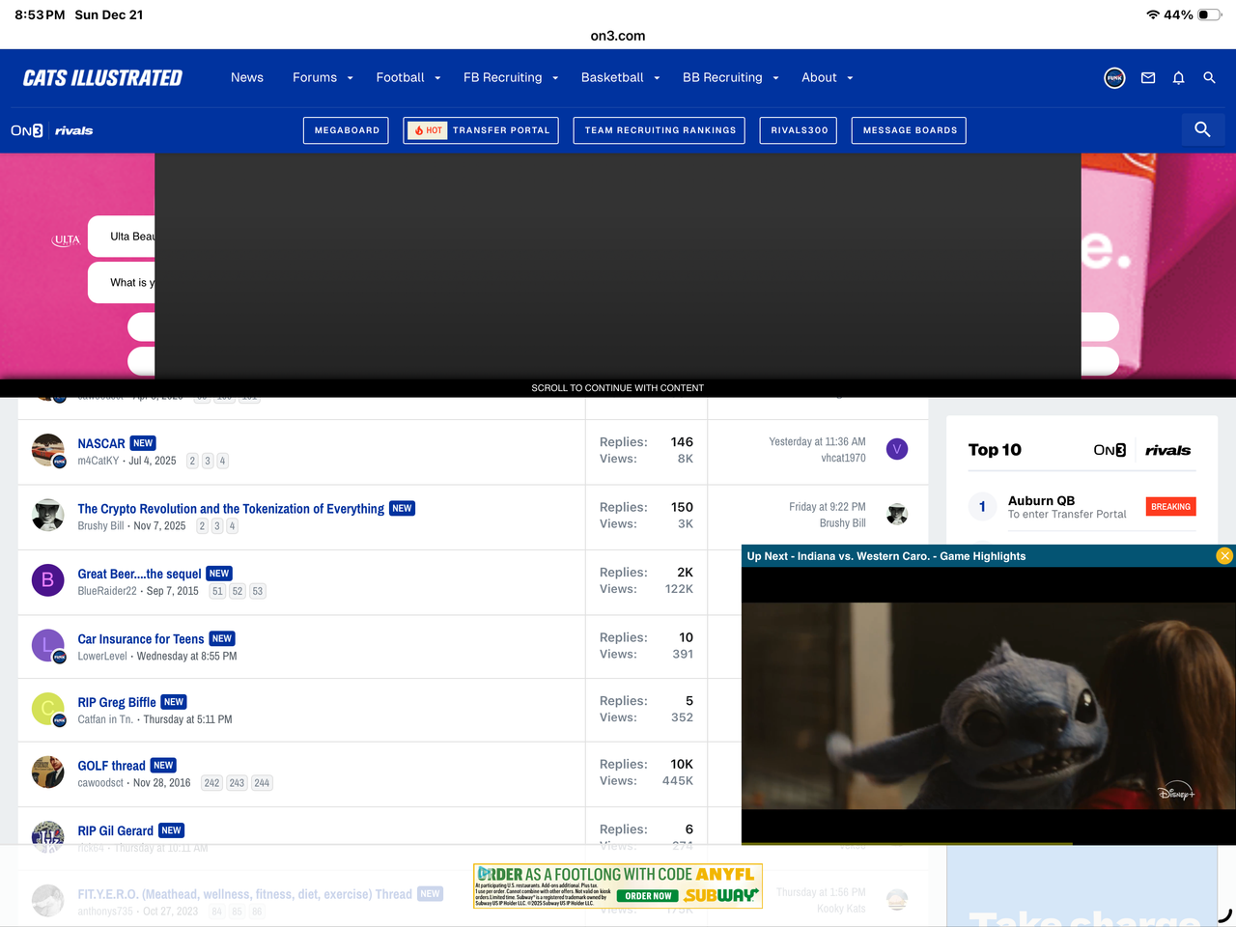Open the About menu item
The width and height of the screenshot is (1236, 927).
pos(819,78)
